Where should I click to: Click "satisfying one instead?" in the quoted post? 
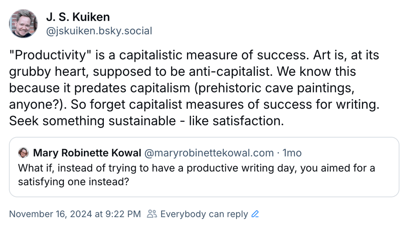(x=73, y=181)
